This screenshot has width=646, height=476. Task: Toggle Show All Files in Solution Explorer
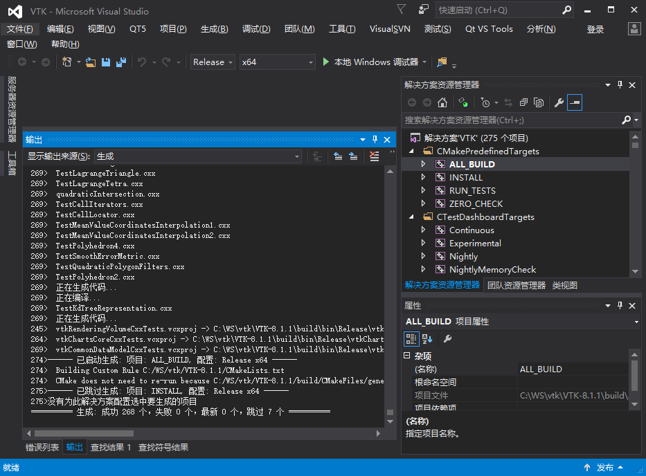tap(538, 102)
